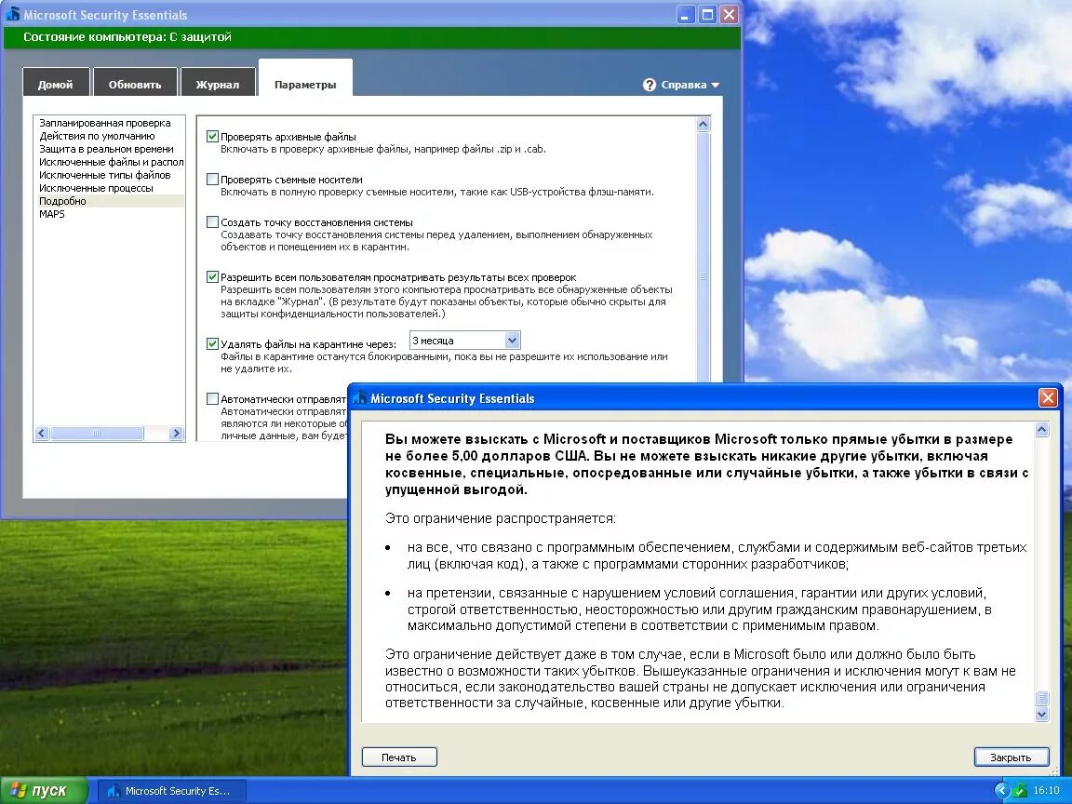The width and height of the screenshot is (1072, 804).
Task: Click the settings list horizontal scrollbar thumb
Action: (97, 433)
